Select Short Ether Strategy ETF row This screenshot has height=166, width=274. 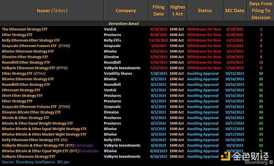click(x=137, y=95)
